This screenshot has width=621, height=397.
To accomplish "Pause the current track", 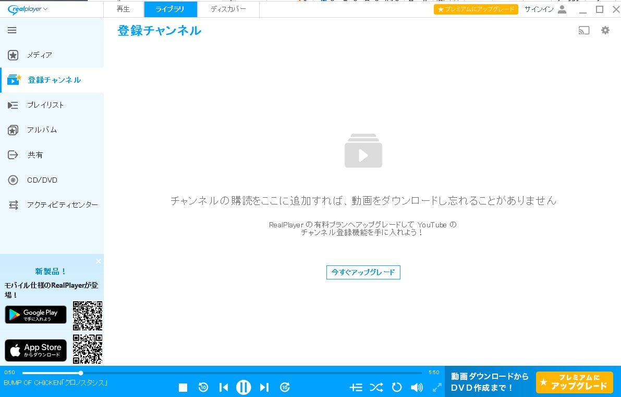I will coord(243,387).
